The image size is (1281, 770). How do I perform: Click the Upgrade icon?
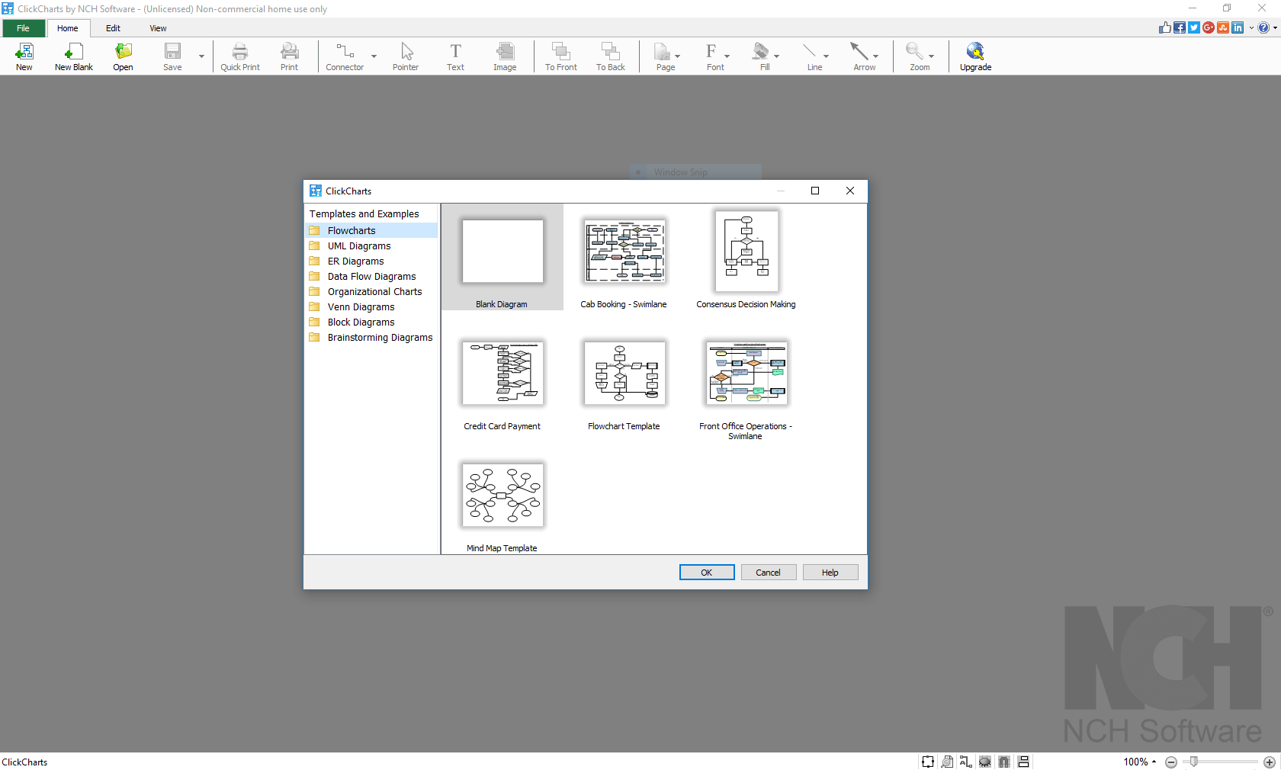point(974,56)
